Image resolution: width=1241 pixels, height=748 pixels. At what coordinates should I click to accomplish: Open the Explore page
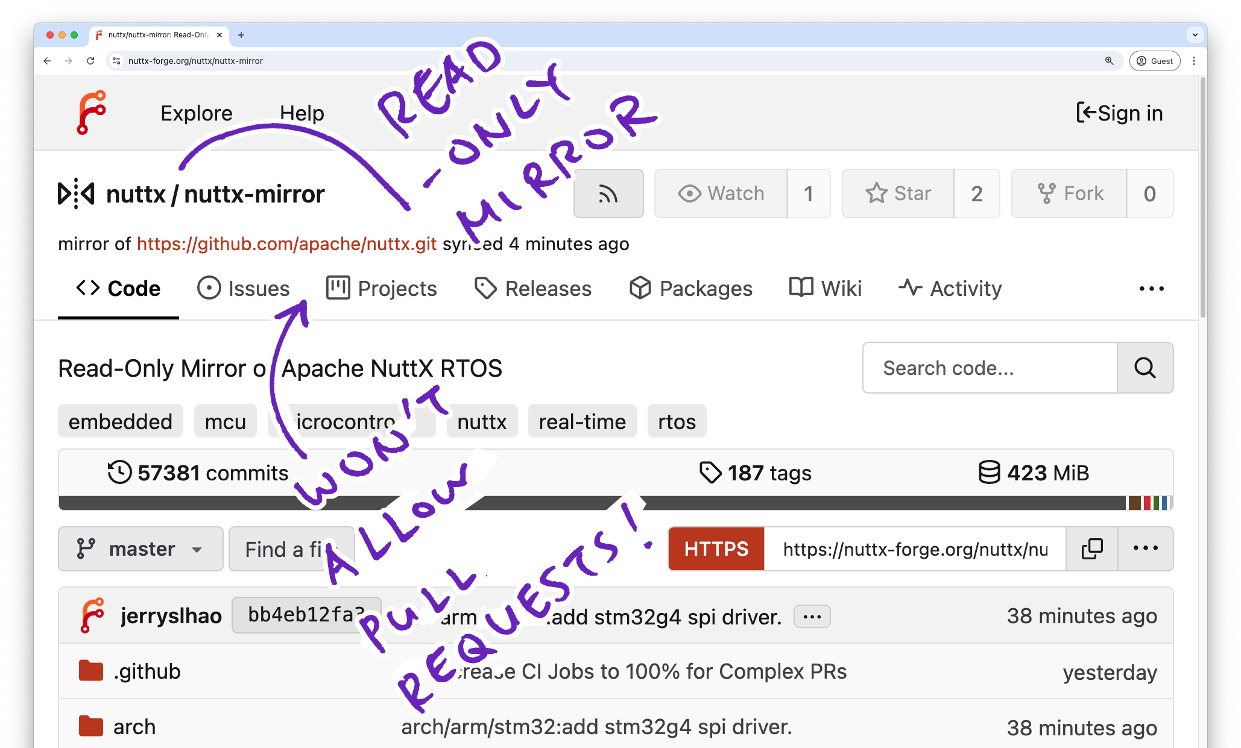coord(196,113)
